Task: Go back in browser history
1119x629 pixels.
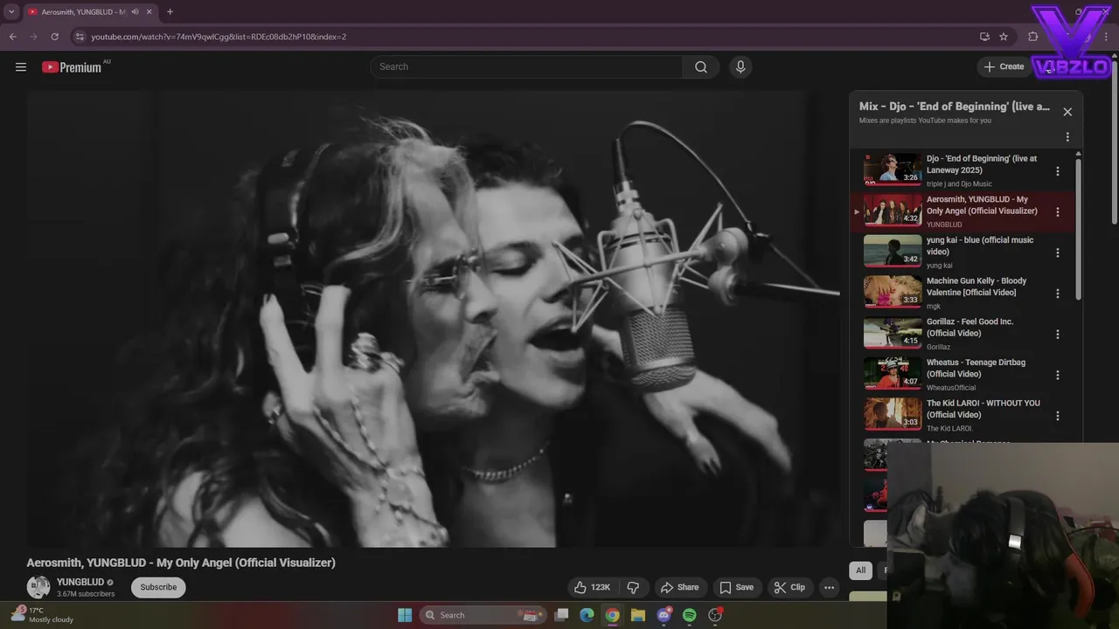Action: [12, 37]
